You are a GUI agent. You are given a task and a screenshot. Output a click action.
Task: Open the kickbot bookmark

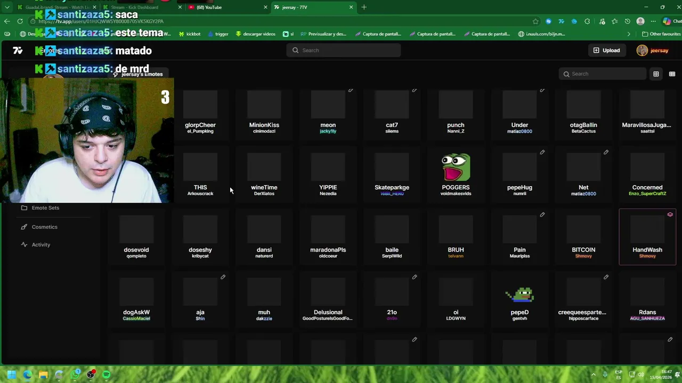click(189, 34)
